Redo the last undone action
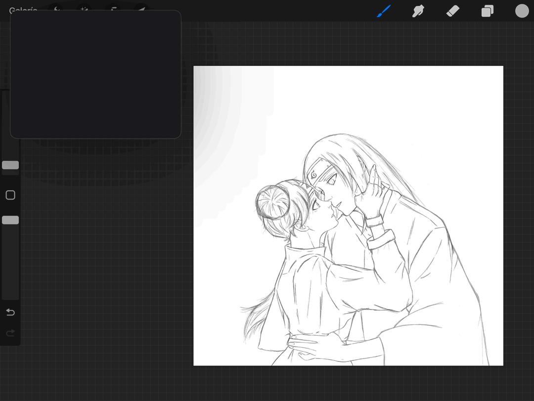The height and width of the screenshot is (401, 534). [x=10, y=333]
